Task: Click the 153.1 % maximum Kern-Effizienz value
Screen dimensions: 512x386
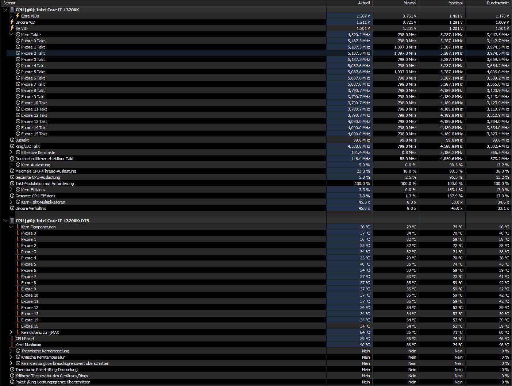Action: point(455,190)
